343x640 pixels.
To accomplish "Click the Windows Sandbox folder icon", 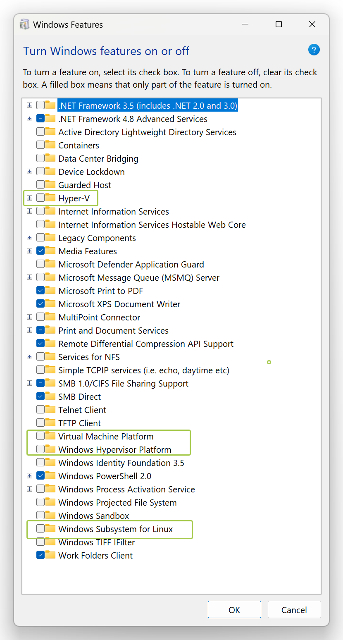I will click(50, 515).
